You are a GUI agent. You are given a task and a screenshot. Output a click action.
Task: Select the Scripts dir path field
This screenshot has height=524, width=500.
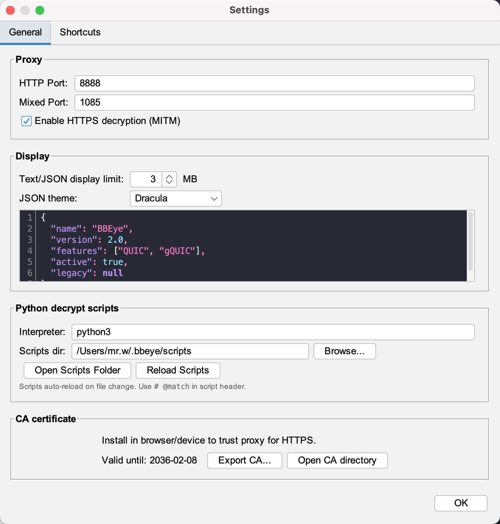tap(190, 351)
